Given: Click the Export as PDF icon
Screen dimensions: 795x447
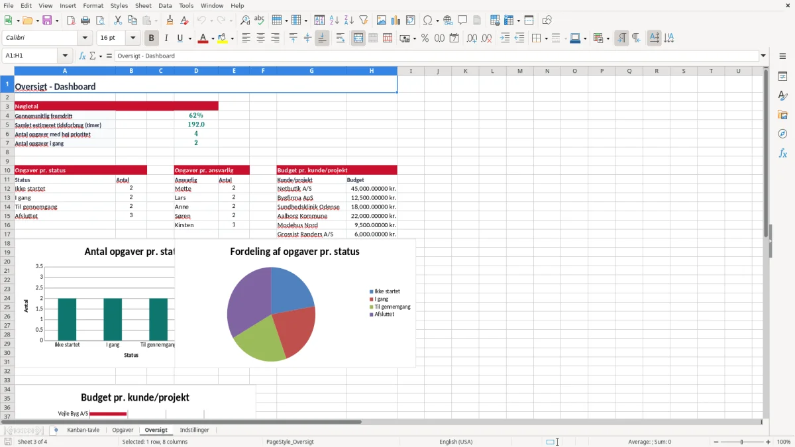Looking at the screenshot, I should click(71, 21).
